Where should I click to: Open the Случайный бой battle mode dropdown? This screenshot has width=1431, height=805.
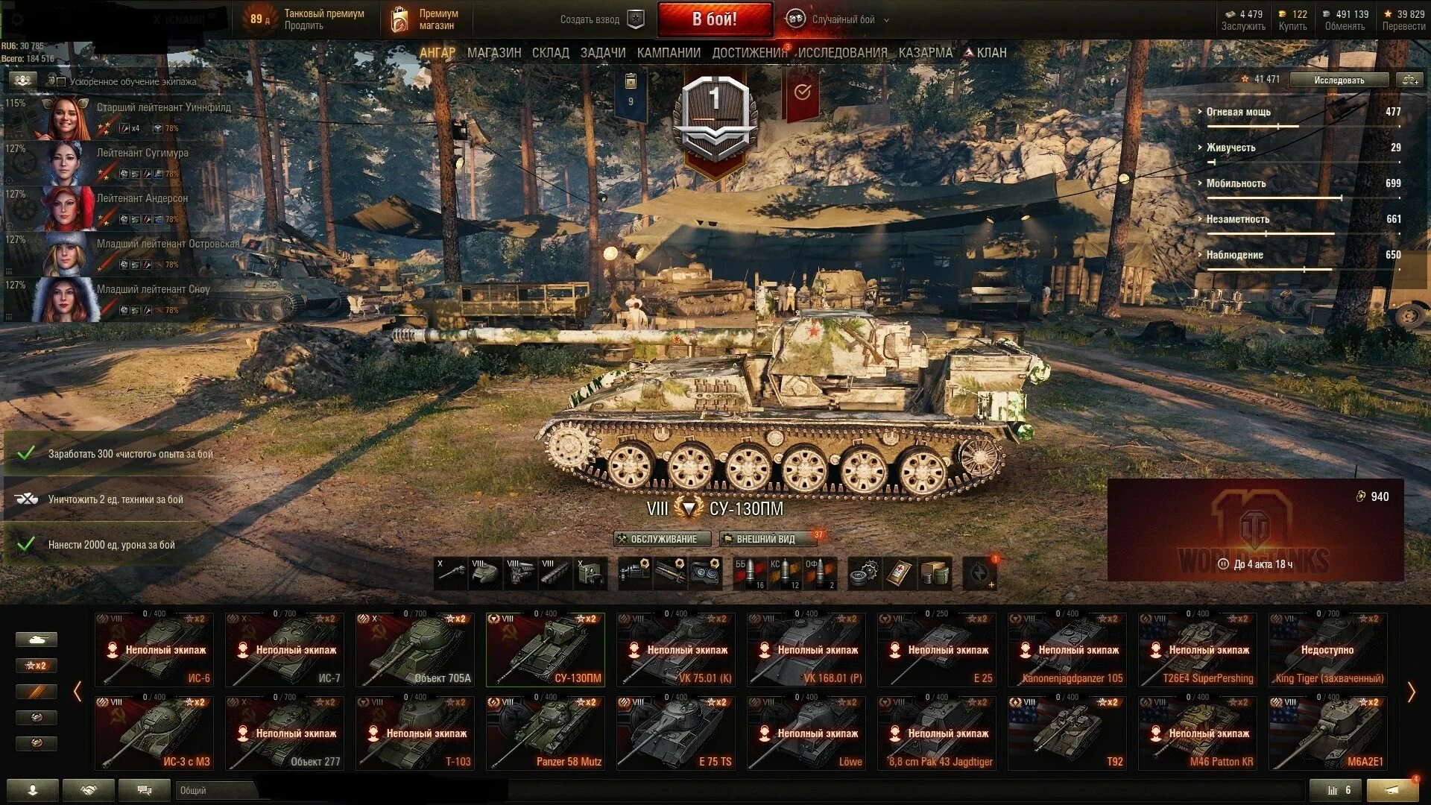coord(838,19)
